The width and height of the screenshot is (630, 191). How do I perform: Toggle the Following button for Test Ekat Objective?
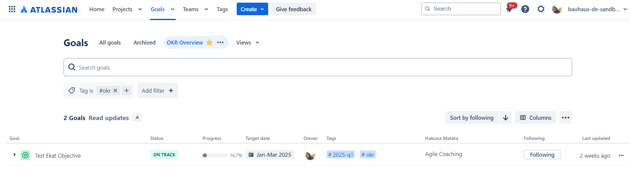tap(542, 155)
